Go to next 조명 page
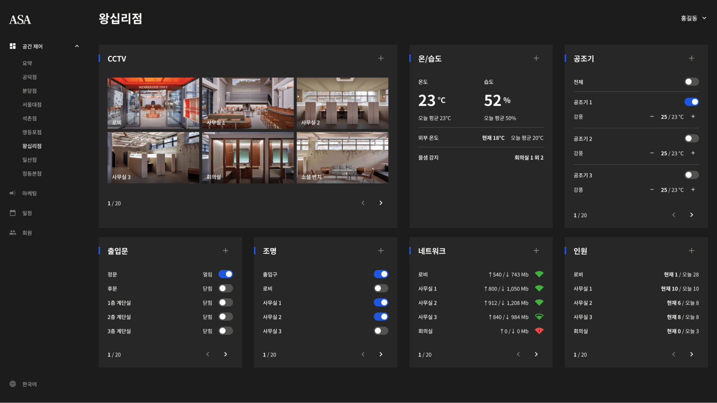717x403 pixels. pos(381,354)
